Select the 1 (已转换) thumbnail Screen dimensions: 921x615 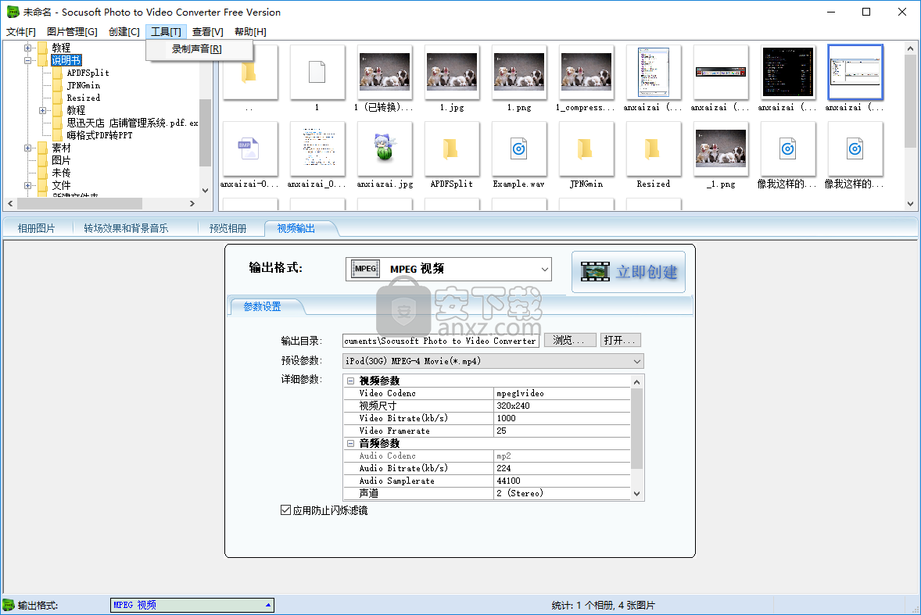coord(384,72)
